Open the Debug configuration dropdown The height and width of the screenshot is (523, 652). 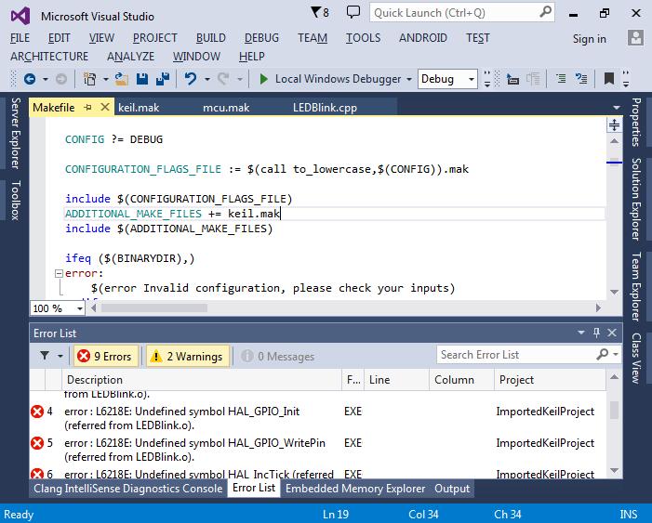point(447,80)
